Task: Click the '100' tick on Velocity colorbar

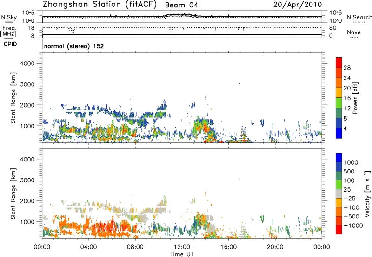Action: [349, 180]
